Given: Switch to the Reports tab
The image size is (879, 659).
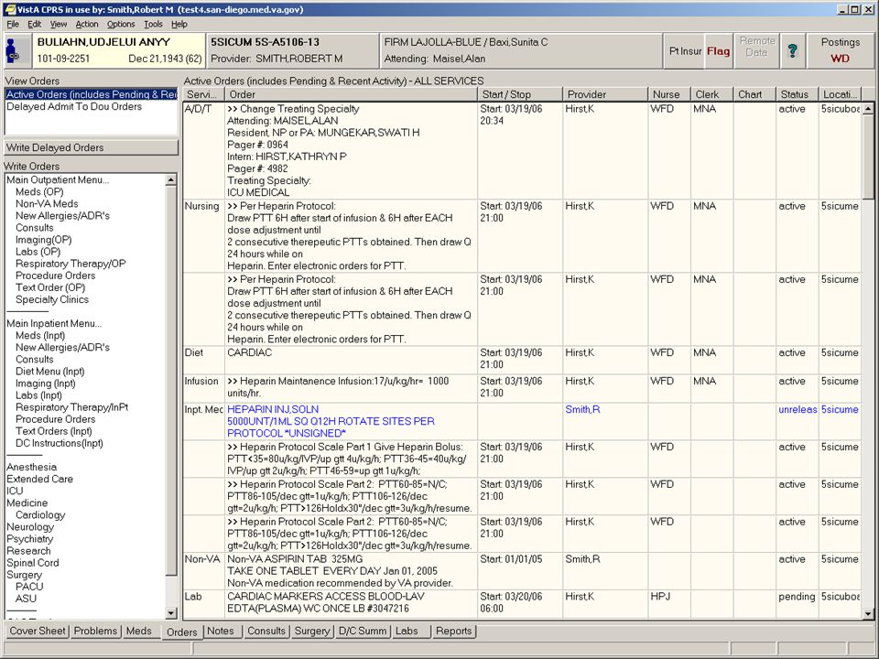Looking at the screenshot, I should (x=453, y=631).
